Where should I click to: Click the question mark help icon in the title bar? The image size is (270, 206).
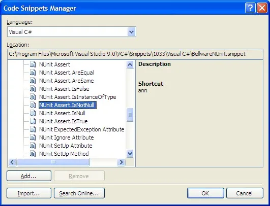[250, 8]
